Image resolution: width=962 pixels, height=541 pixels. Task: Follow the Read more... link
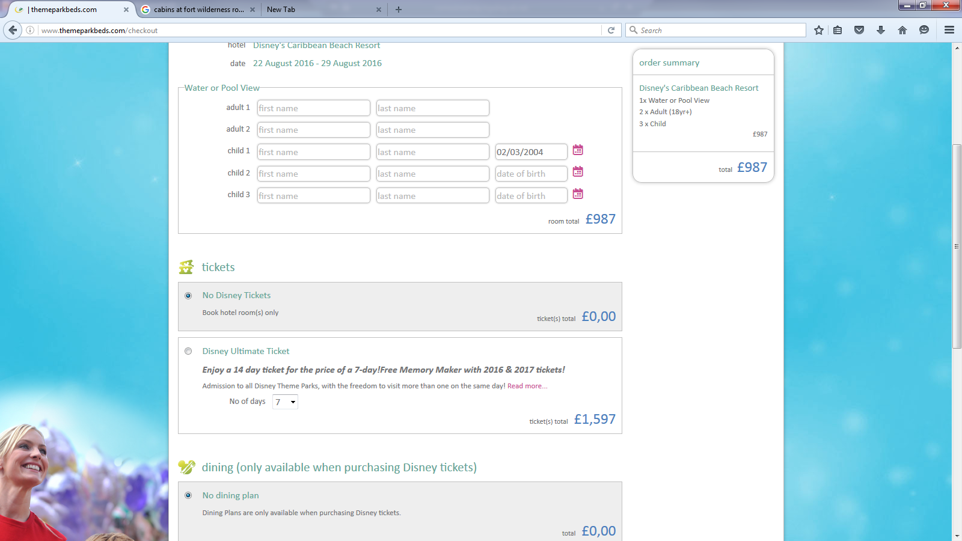[527, 386]
